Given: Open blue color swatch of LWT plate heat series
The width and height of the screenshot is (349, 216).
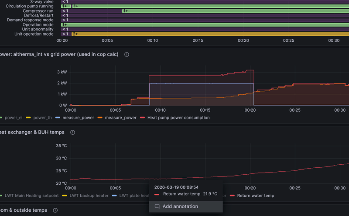Looking at the screenshot, I should click(x=115, y=196).
